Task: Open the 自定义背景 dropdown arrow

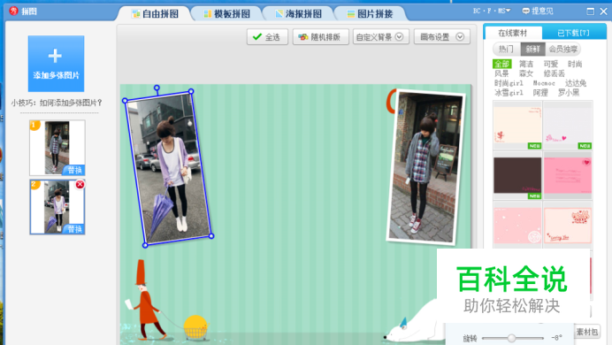Action: pyautogui.click(x=399, y=36)
